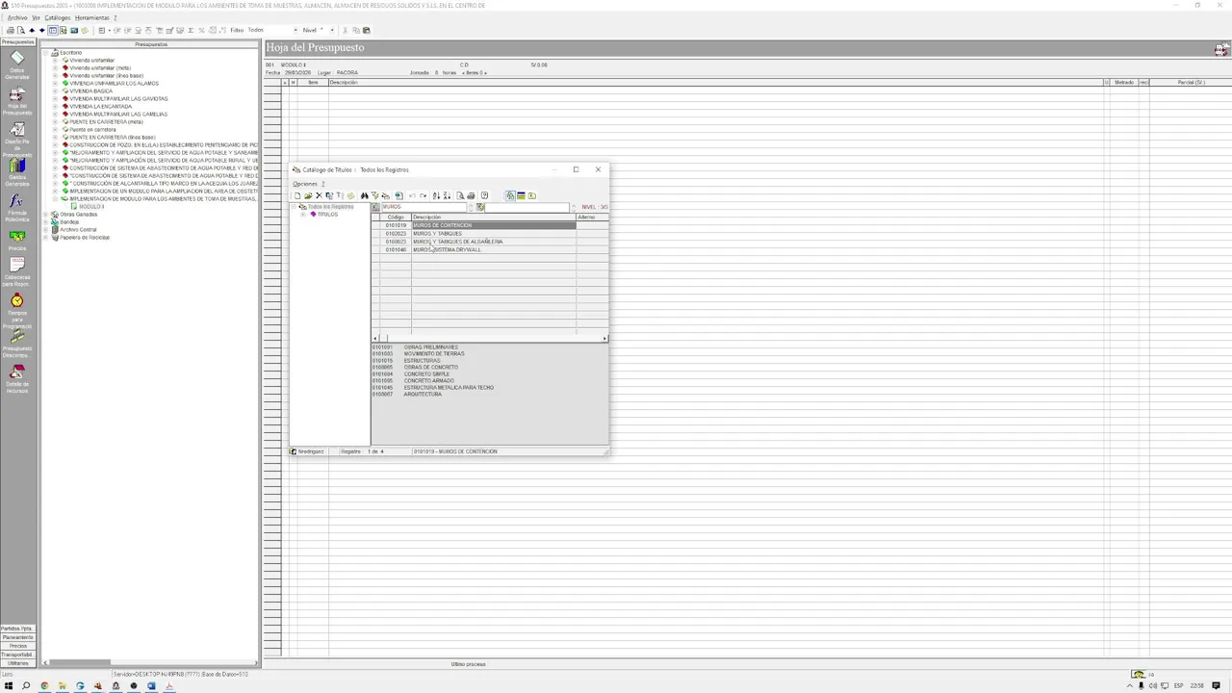Toggle the striped list view button in catalog
This screenshot has width=1232, height=693.
point(521,195)
